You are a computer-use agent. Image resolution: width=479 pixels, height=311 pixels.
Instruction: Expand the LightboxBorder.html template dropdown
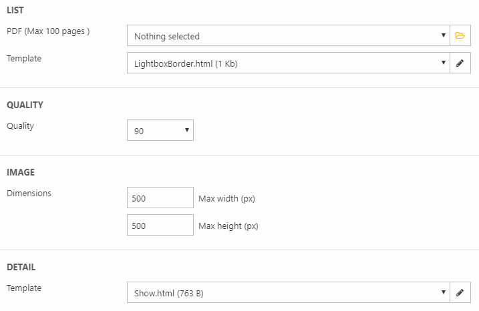click(289, 63)
